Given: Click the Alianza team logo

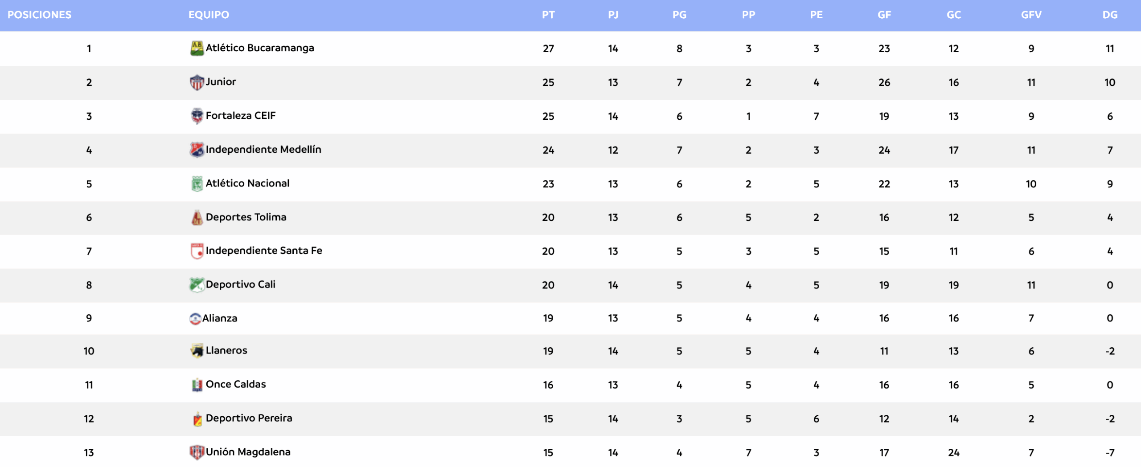Looking at the screenshot, I should pos(195,319).
